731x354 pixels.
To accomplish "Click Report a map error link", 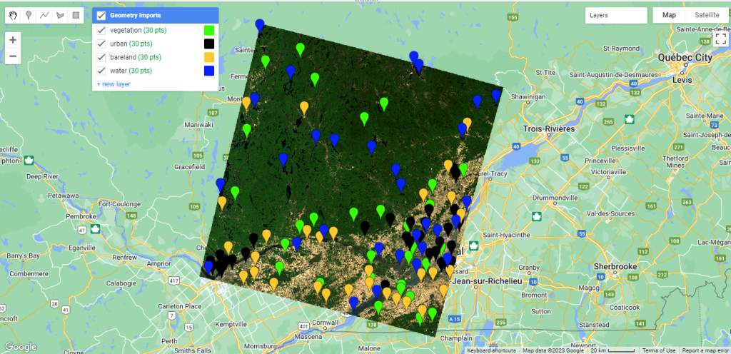I will [705, 350].
